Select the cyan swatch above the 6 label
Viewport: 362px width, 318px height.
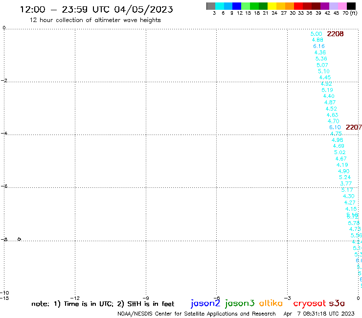pos(220,6)
